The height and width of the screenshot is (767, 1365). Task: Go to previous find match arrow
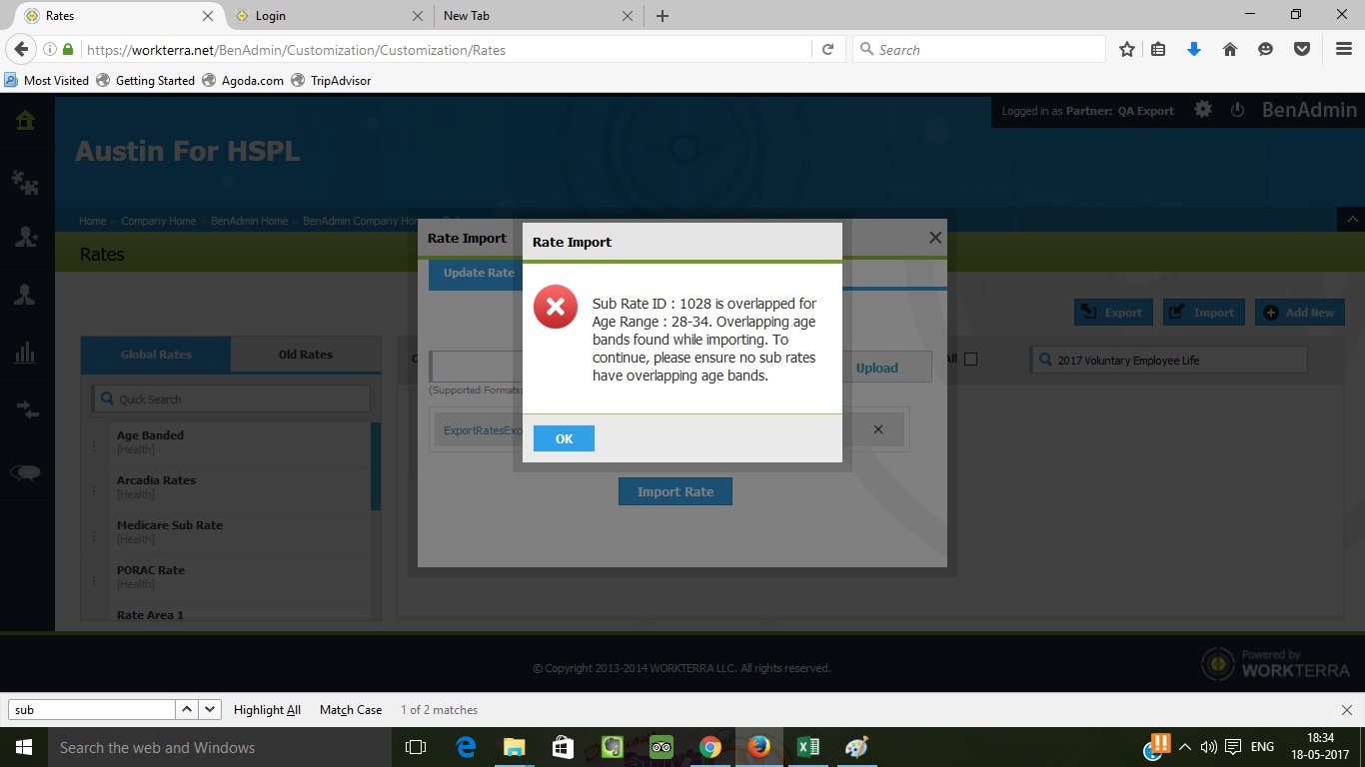(187, 709)
